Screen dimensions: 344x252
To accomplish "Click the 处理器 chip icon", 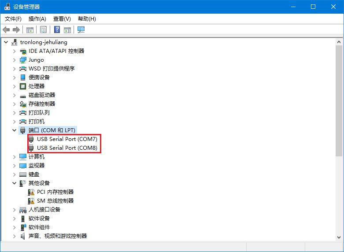I will click(x=23, y=86).
